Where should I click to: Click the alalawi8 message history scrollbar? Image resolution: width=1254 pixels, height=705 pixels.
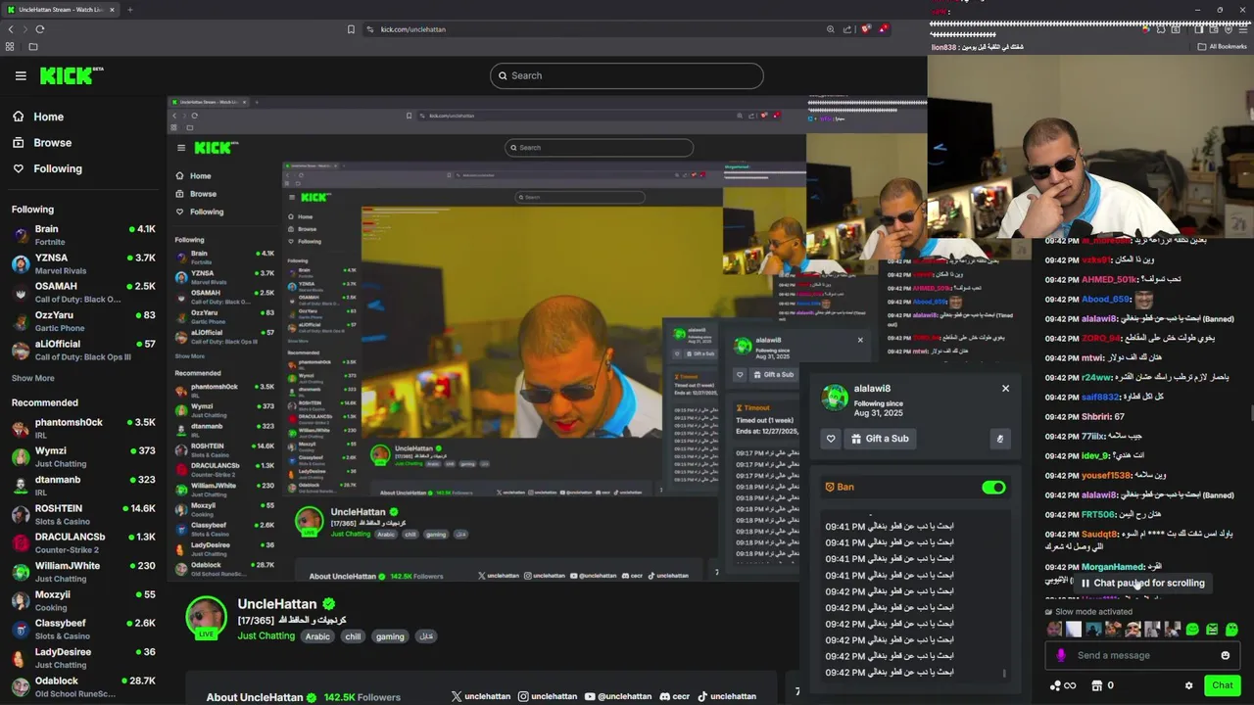[x=1004, y=673]
